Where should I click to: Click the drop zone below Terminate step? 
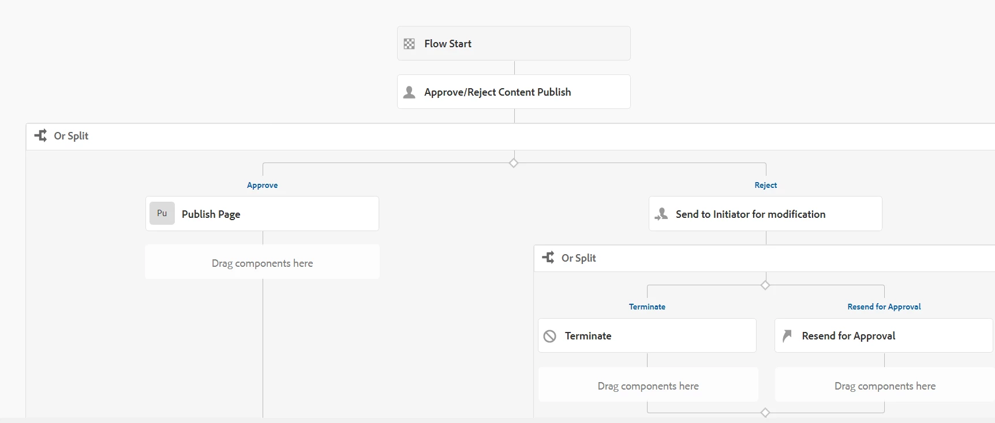(648, 386)
